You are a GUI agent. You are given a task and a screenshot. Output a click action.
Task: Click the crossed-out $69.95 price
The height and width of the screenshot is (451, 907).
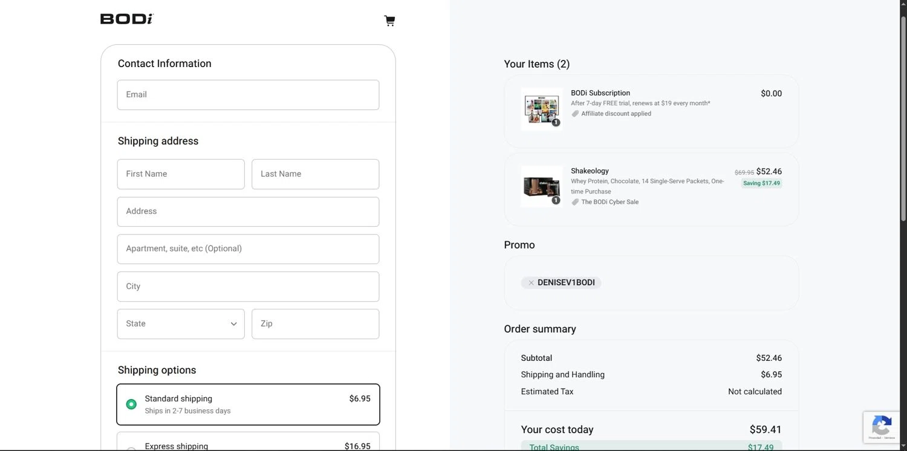point(744,172)
